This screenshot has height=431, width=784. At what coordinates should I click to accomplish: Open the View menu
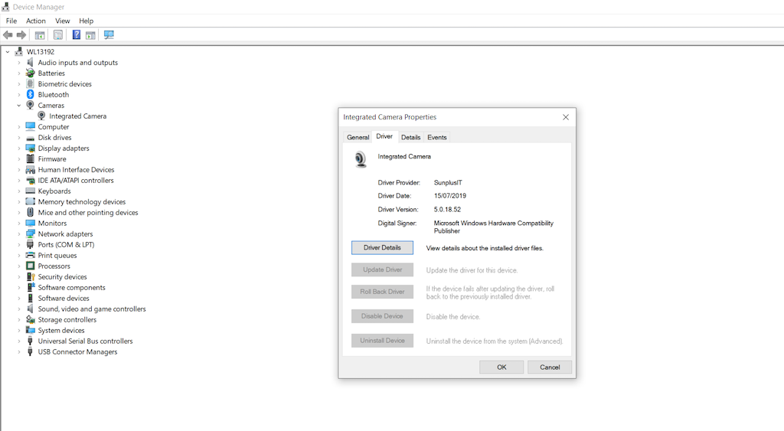click(63, 21)
